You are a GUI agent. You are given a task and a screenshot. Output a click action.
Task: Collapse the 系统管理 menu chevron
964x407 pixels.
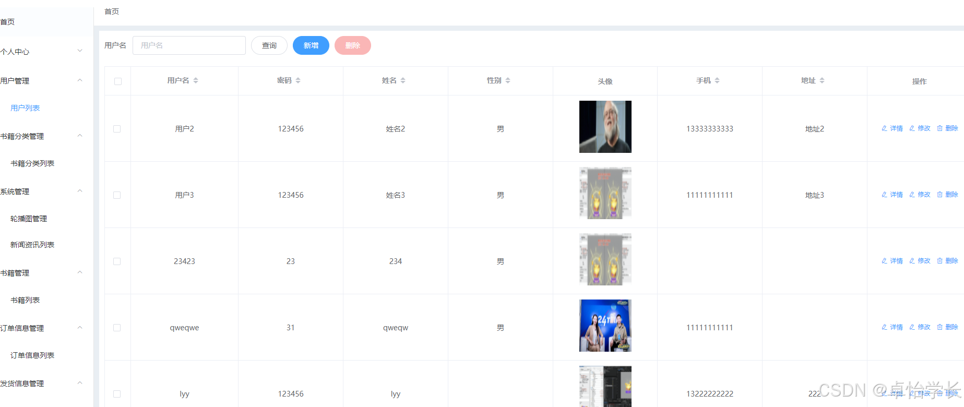coord(80,190)
